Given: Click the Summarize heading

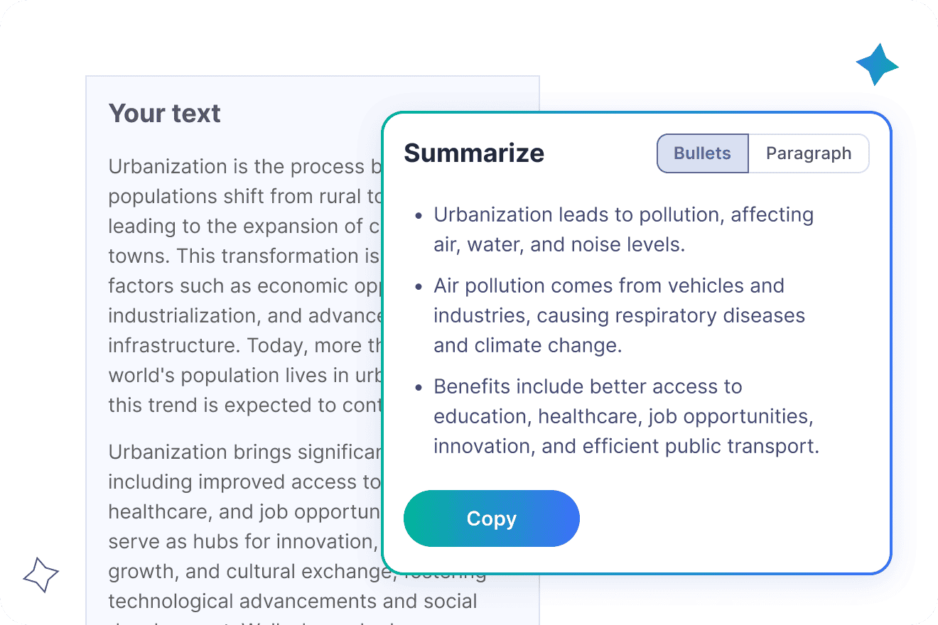Looking at the screenshot, I should [474, 153].
